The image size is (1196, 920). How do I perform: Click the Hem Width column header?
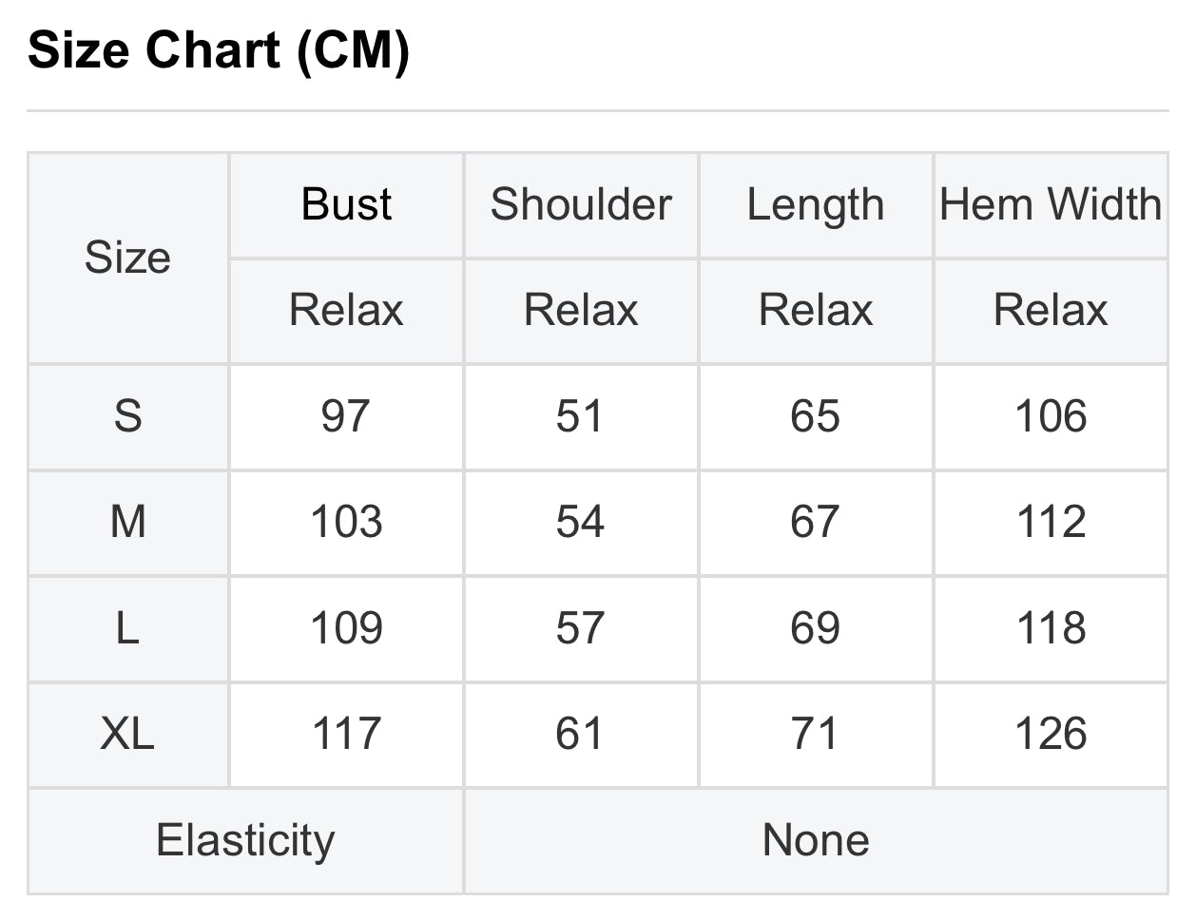pyautogui.click(x=1051, y=205)
